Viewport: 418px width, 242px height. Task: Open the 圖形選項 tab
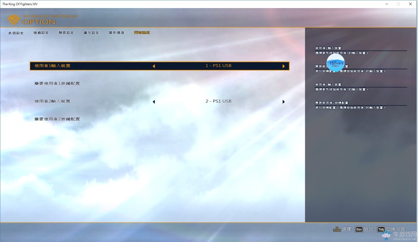click(117, 33)
